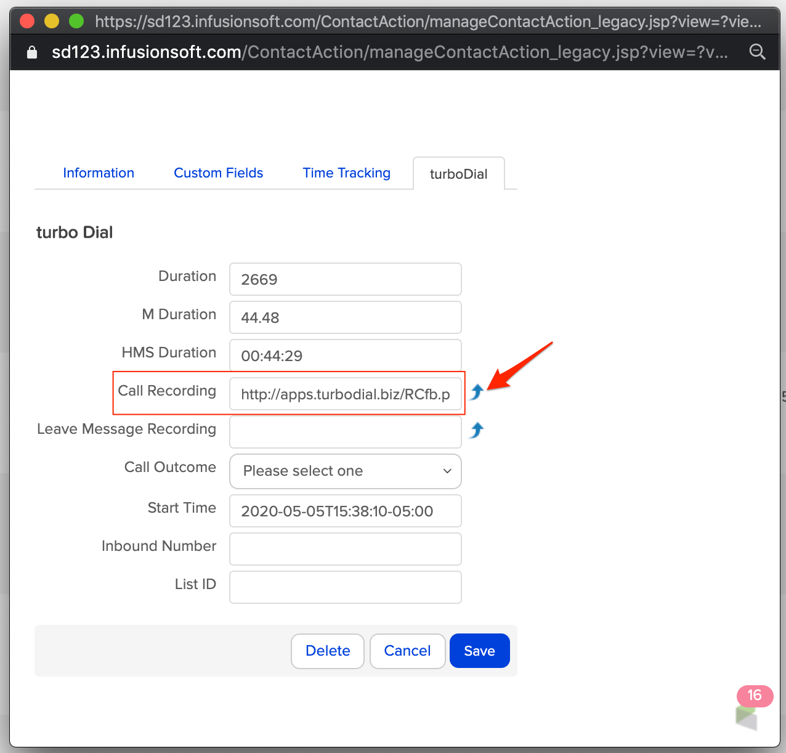This screenshot has height=753, width=786.
Task: Click the address bar URL text
Action: [x=390, y=52]
